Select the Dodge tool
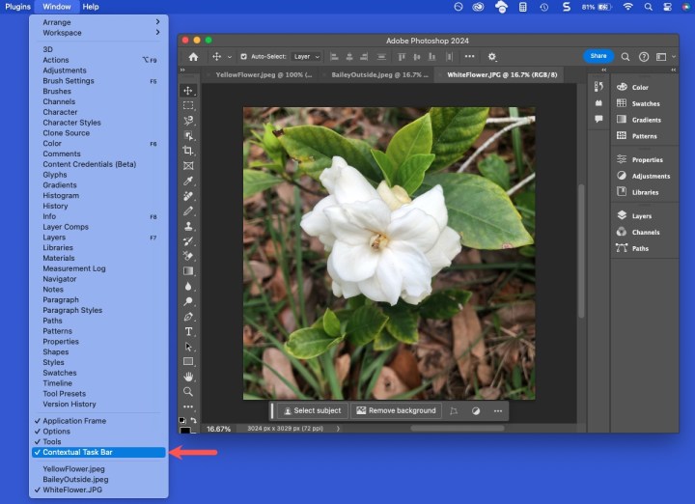Image resolution: width=695 pixels, height=504 pixels. (188, 301)
